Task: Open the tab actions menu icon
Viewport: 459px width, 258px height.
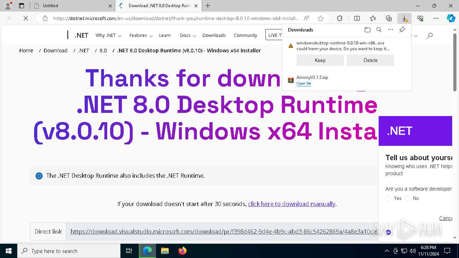Action: coord(22,6)
